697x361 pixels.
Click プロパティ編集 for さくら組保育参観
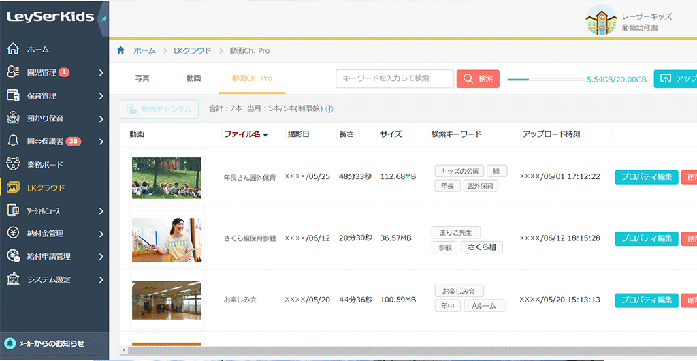pyautogui.click(x=647, y=239)
